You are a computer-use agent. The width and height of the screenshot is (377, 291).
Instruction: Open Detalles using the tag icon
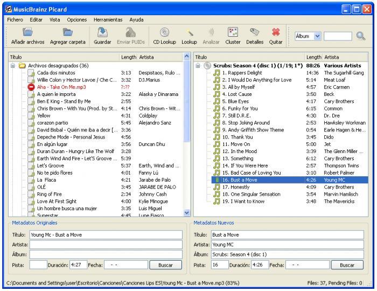pos(255,32)
